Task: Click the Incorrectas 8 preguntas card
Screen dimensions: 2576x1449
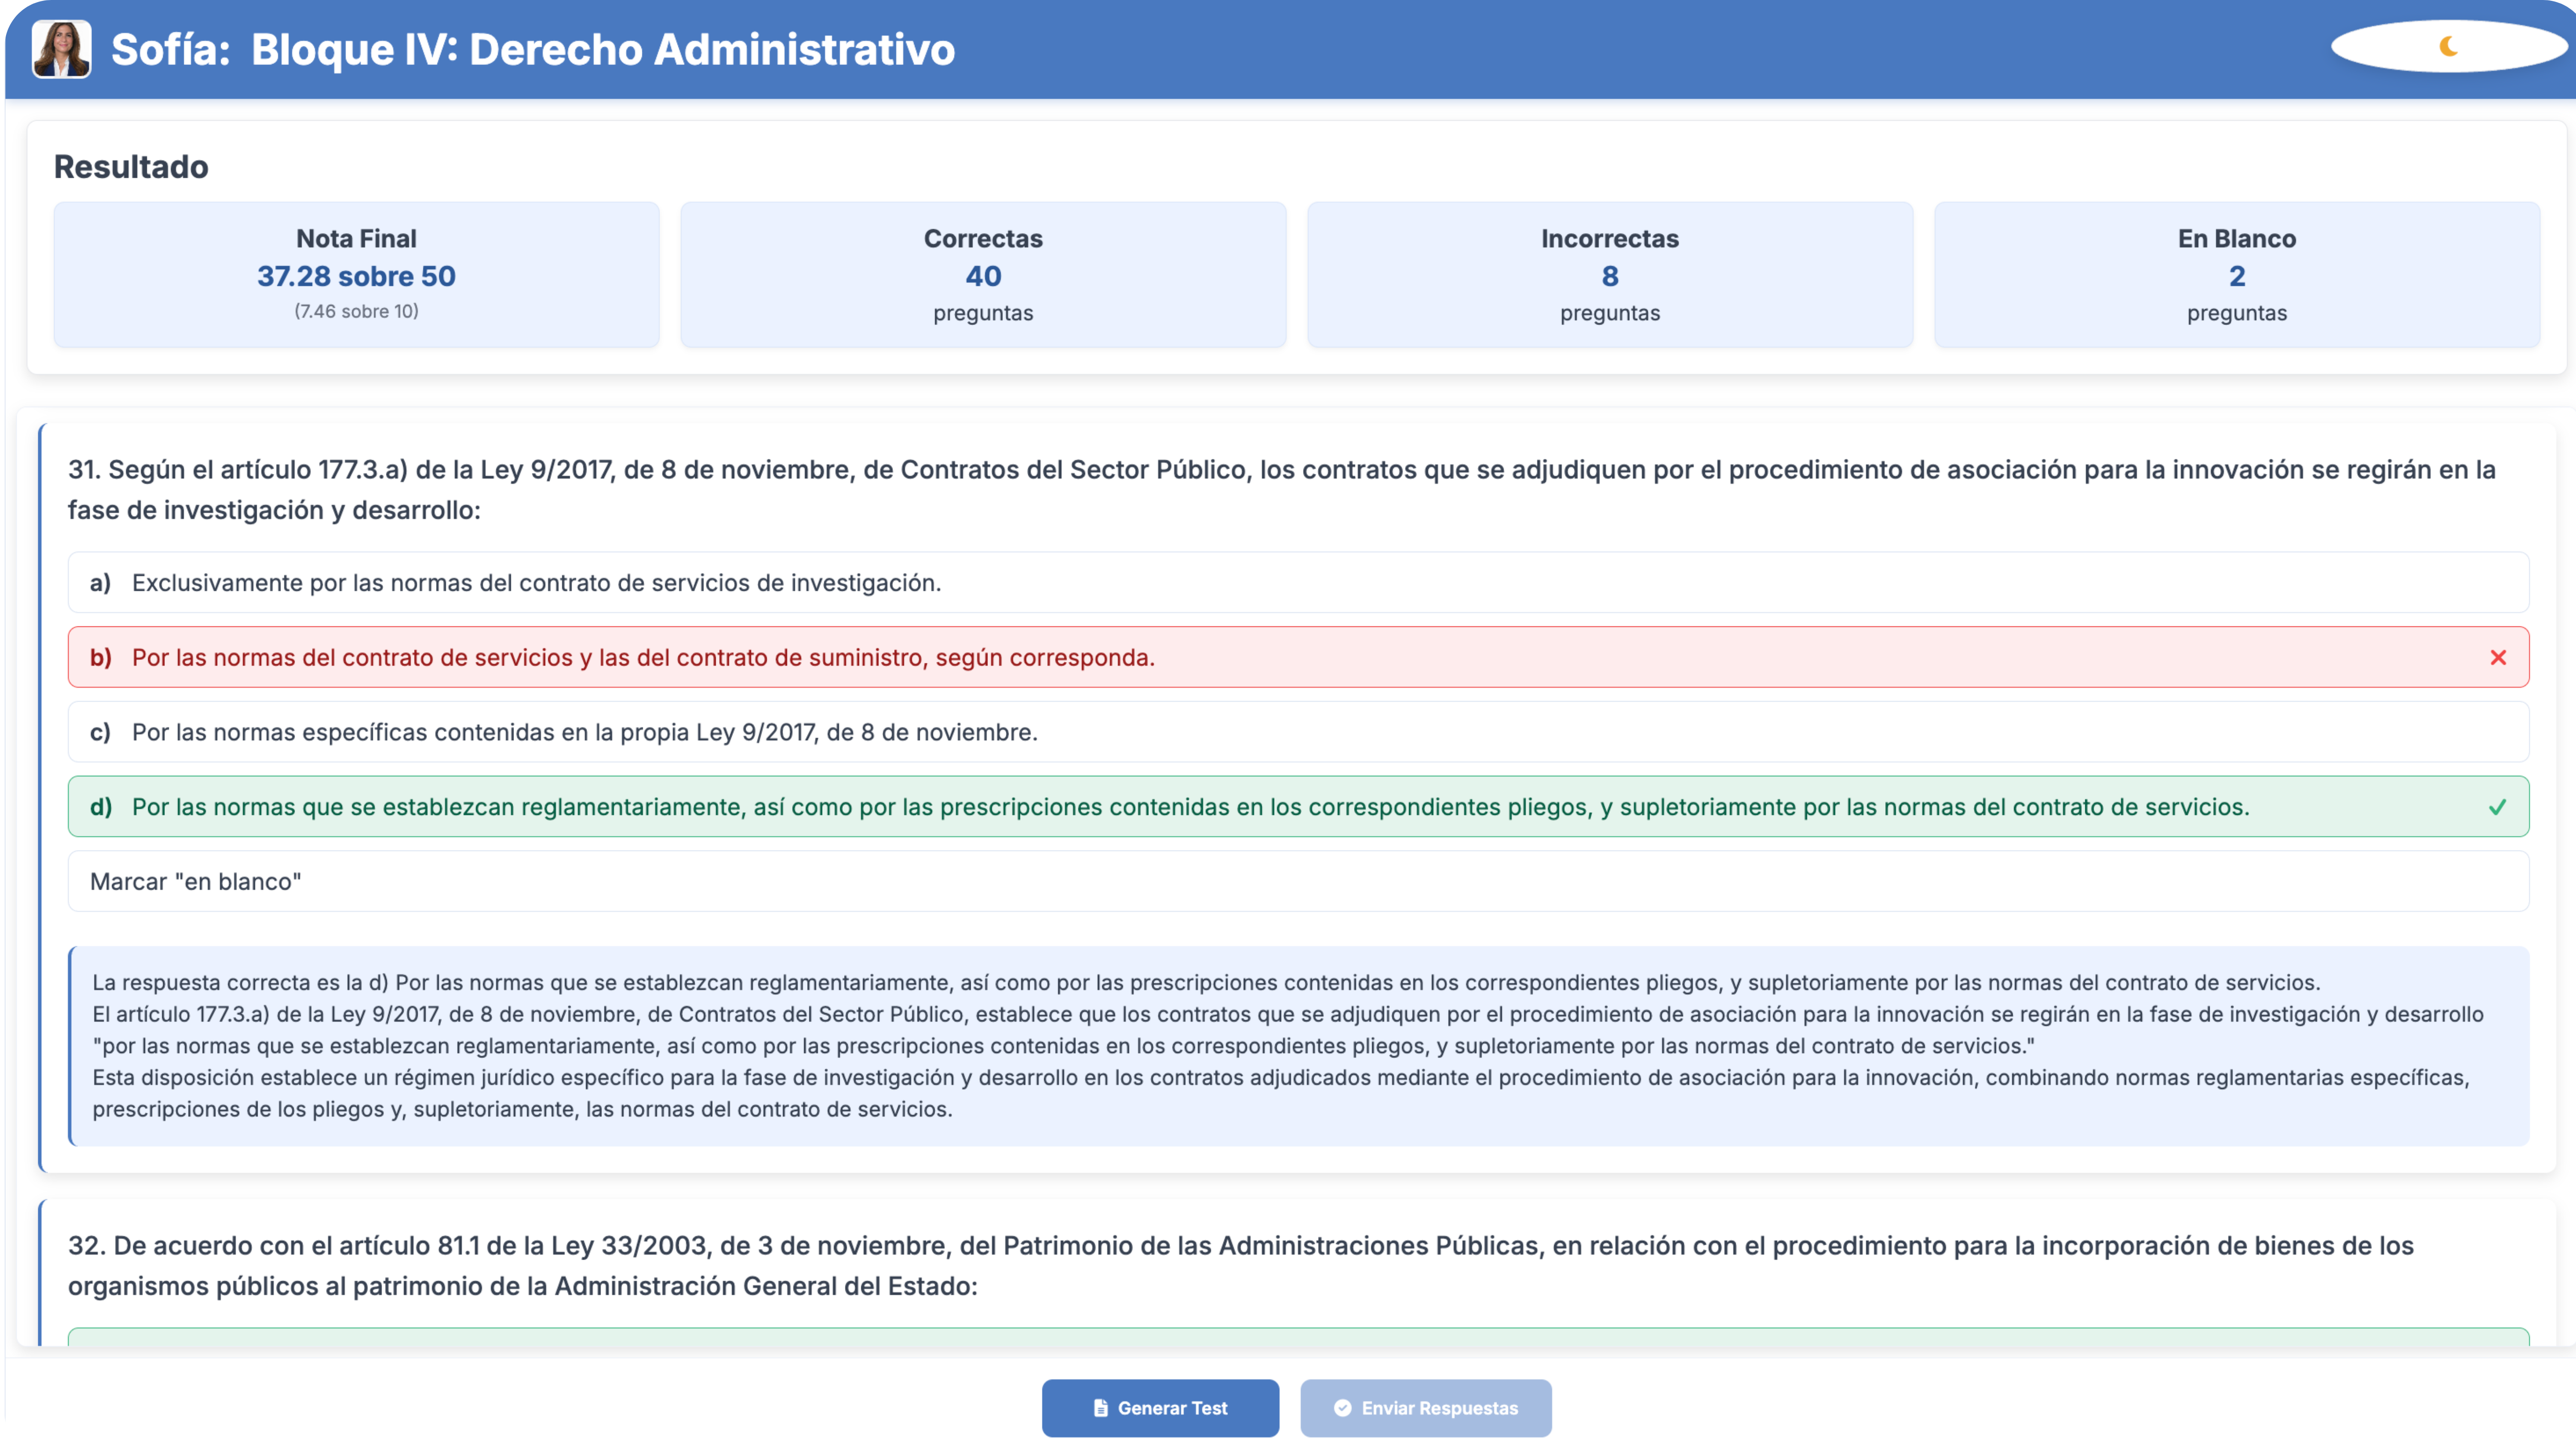Action: coord(1610,275)
